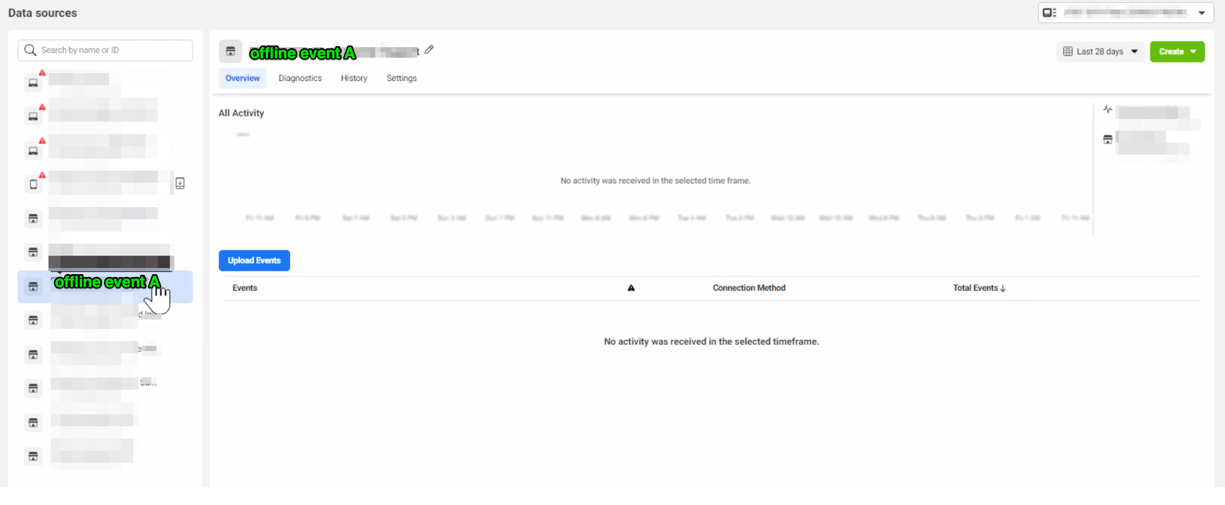Go to the Settings tab
The width and height of the screenshot is (1225, 505).
tap(401, 78)
